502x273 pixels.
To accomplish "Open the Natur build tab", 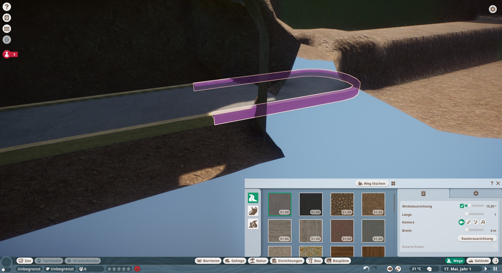I will pos(258,261).
